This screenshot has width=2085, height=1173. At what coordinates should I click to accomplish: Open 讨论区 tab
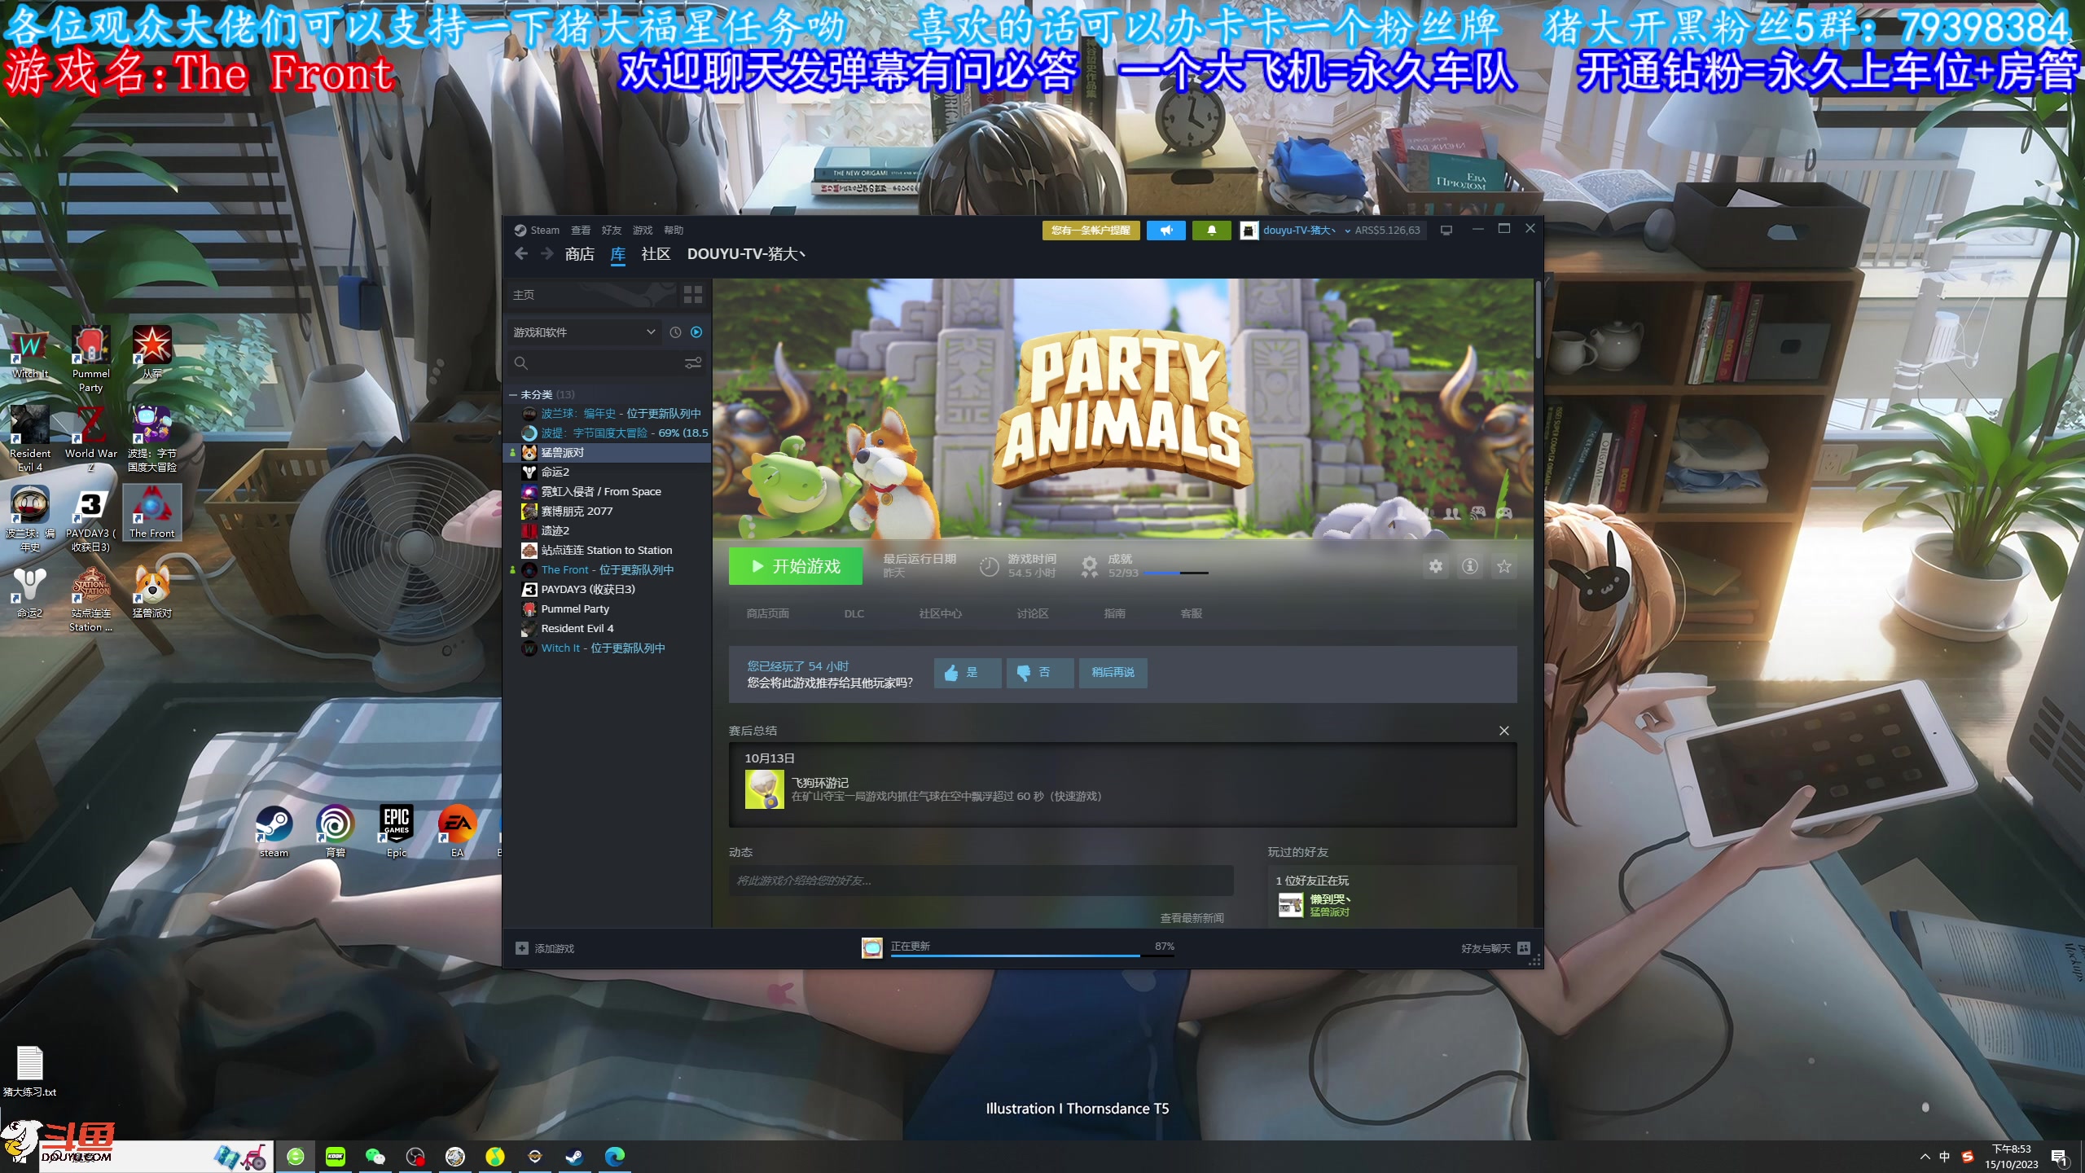(1033, 613)
